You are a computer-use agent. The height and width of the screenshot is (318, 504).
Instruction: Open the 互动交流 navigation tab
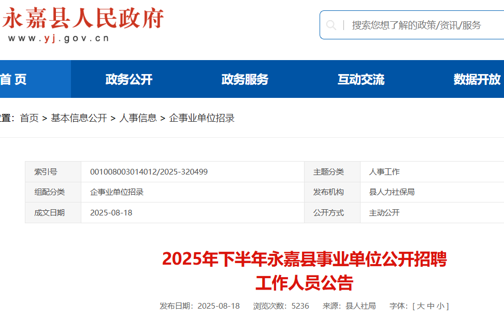[361, 79]
